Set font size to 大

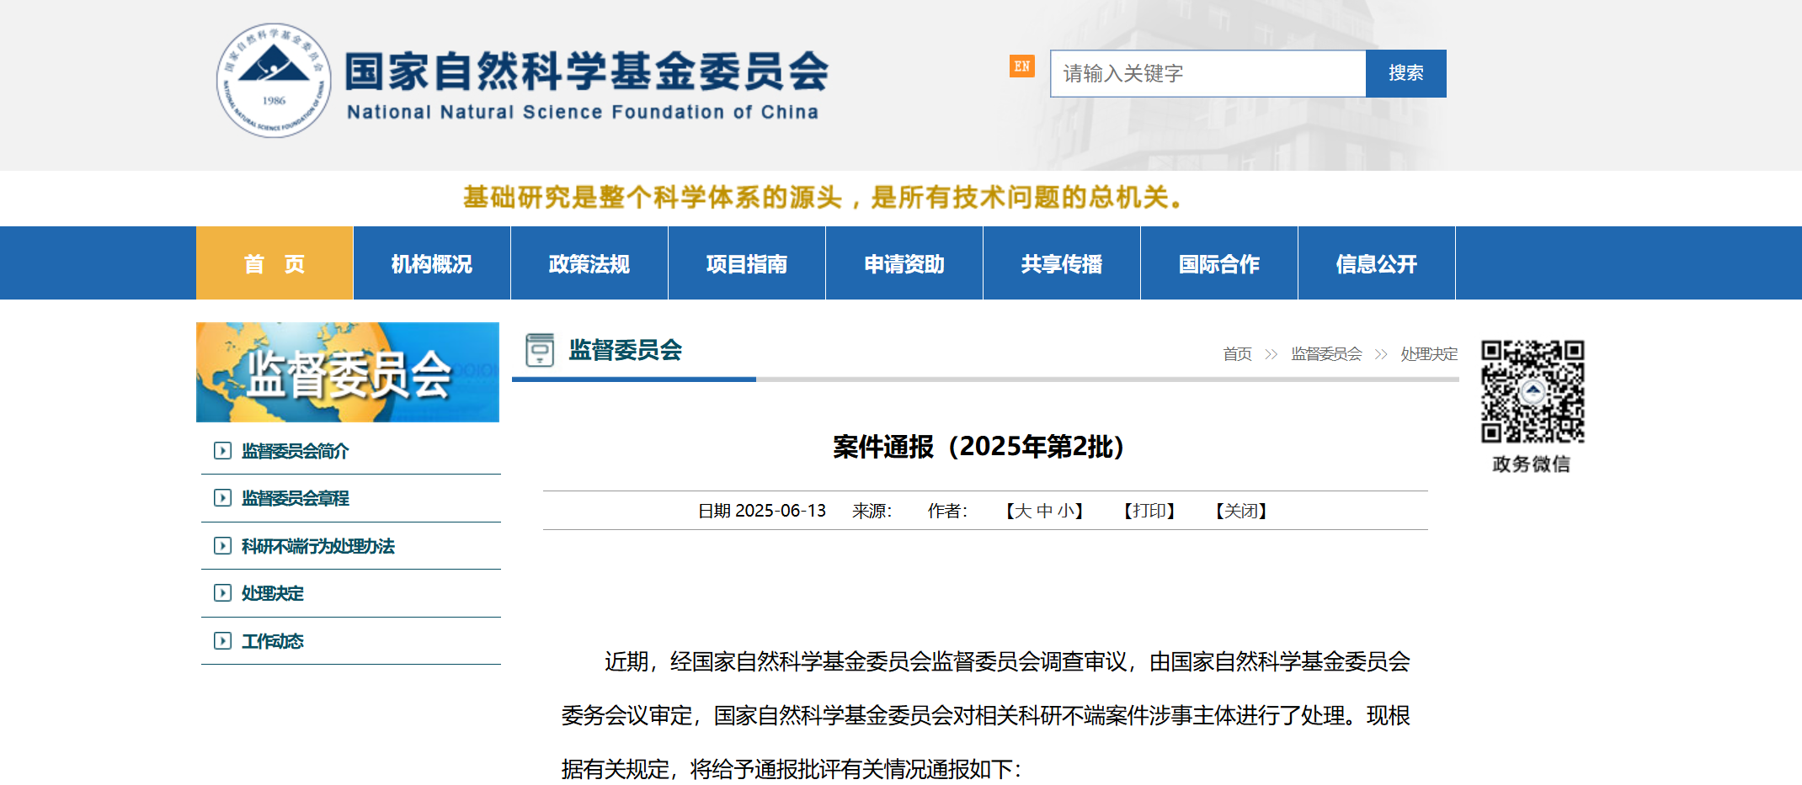[1023, 511]
